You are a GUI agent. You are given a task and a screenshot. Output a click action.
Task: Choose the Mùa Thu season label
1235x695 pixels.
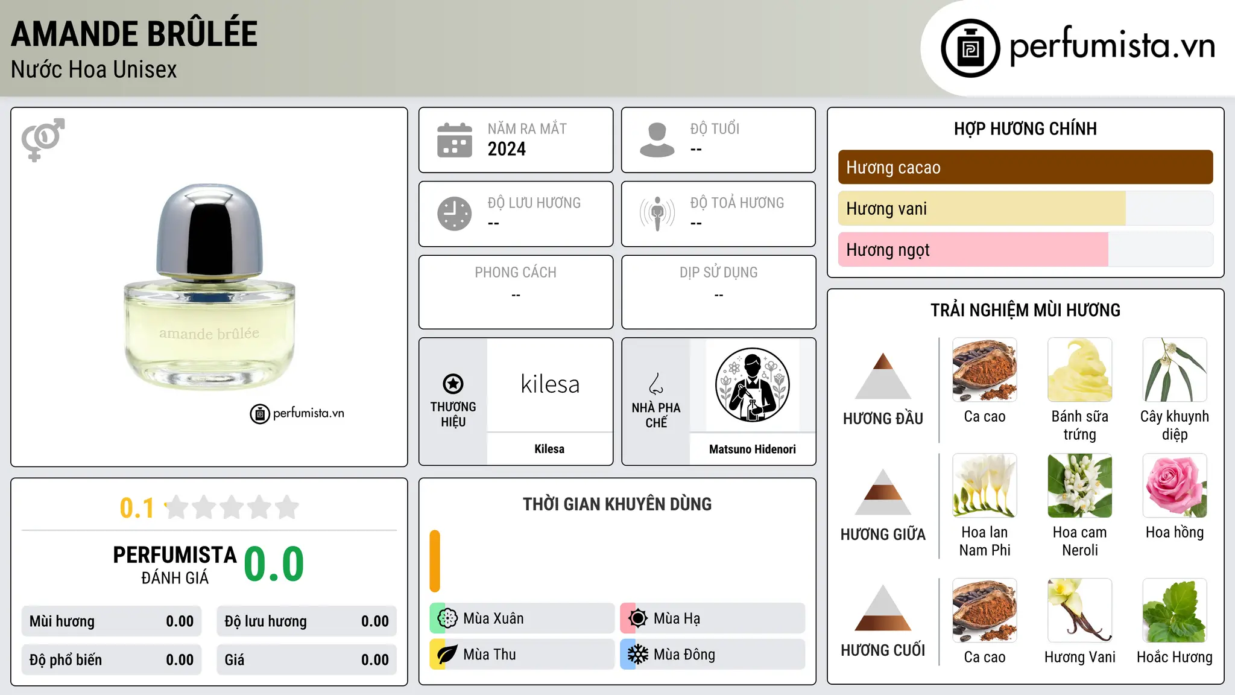[490, 655]
